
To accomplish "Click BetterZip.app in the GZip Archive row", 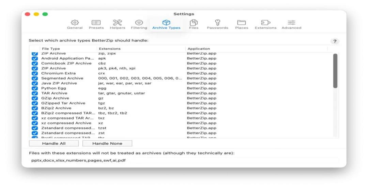I will point(202,98).
